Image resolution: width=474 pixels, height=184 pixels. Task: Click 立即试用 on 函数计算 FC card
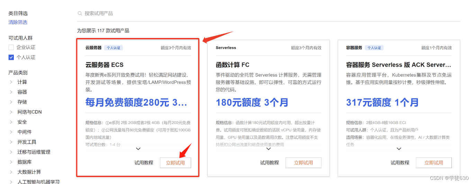pyautogui.click(x=304, y=163)
